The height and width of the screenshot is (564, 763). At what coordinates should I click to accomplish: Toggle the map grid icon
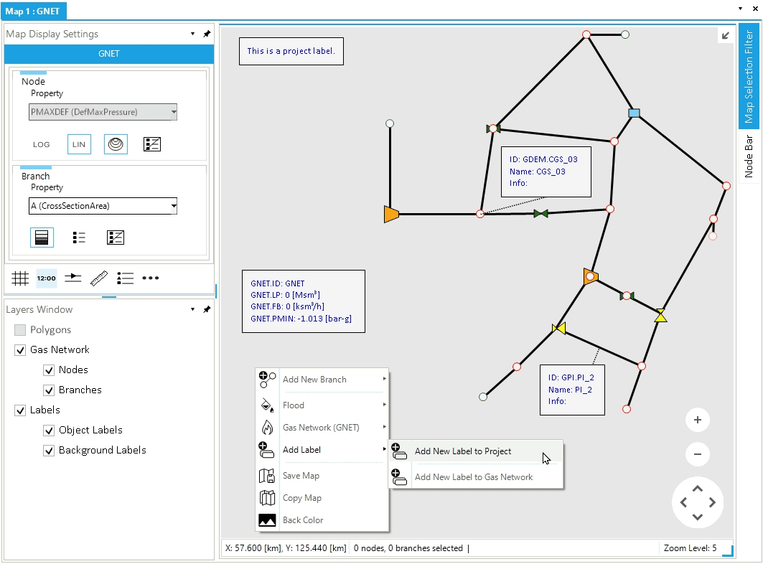point(20,278)
